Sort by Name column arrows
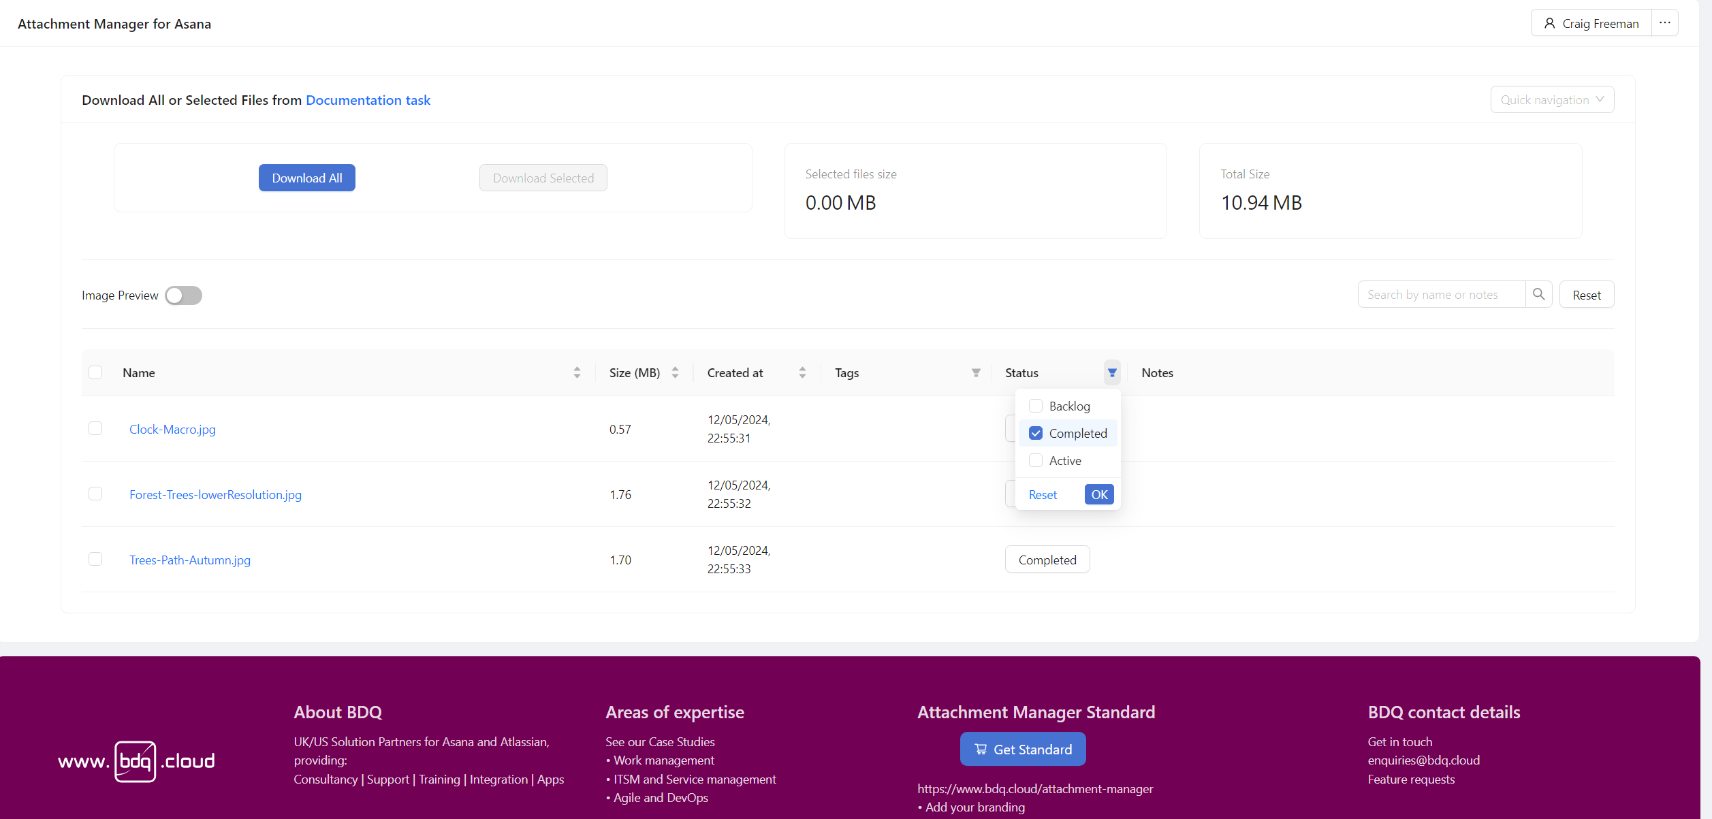 click(x=577, y=372)
